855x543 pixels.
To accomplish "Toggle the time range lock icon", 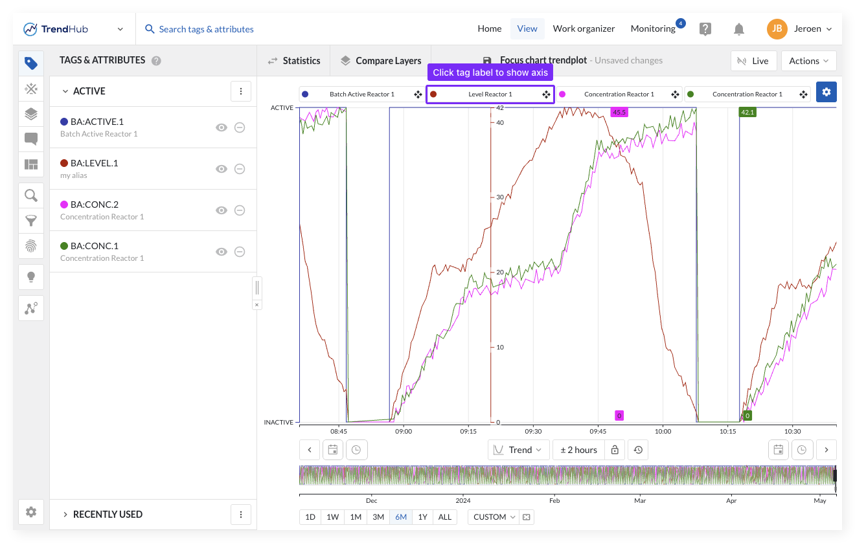I will 615,450.
